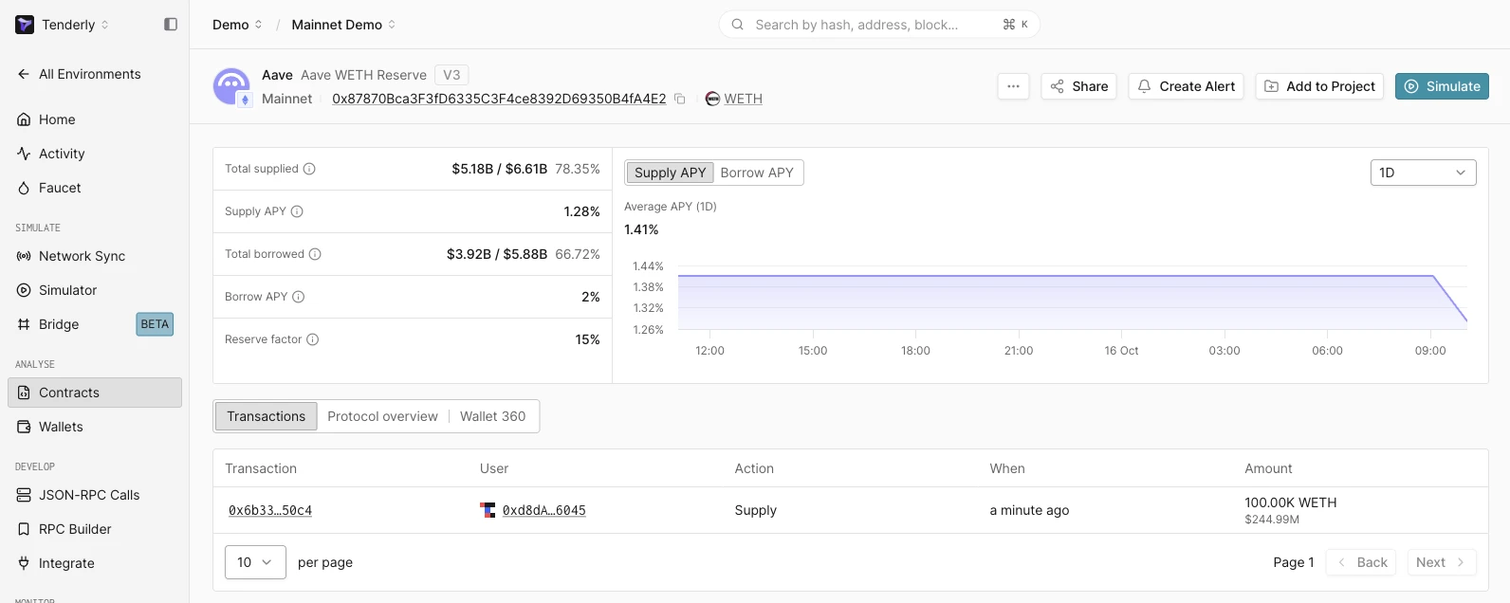Click the Page 1 indicator
Viewport: 1510px width, 603px height.
click(1294, 562)
